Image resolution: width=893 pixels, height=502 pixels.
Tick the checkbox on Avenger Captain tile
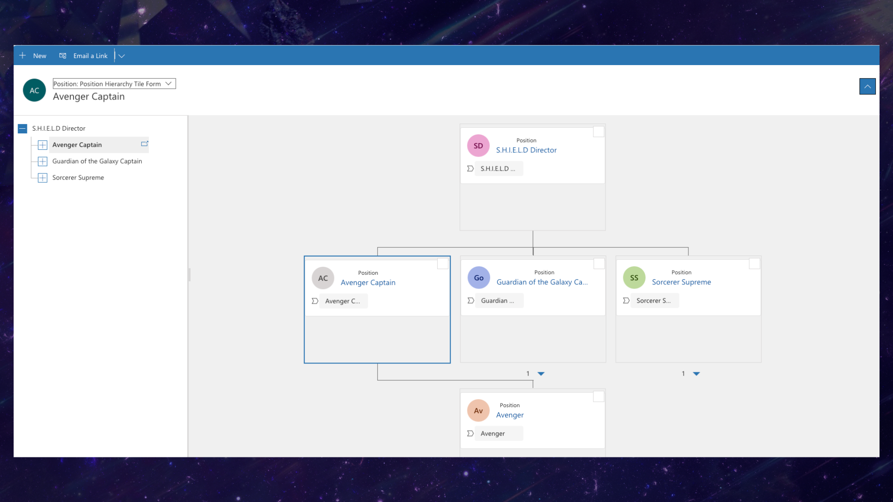pos(443,264)
